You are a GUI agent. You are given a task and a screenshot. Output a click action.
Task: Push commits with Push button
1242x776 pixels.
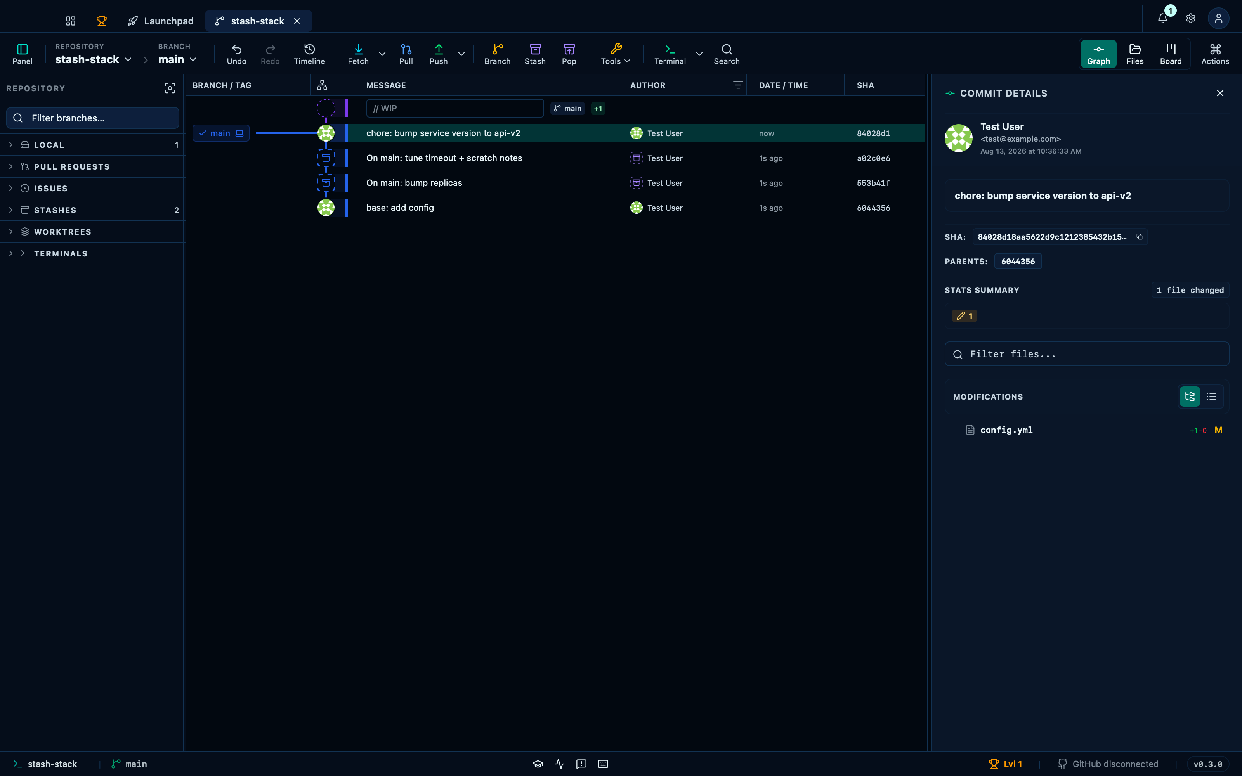(438, 54)
